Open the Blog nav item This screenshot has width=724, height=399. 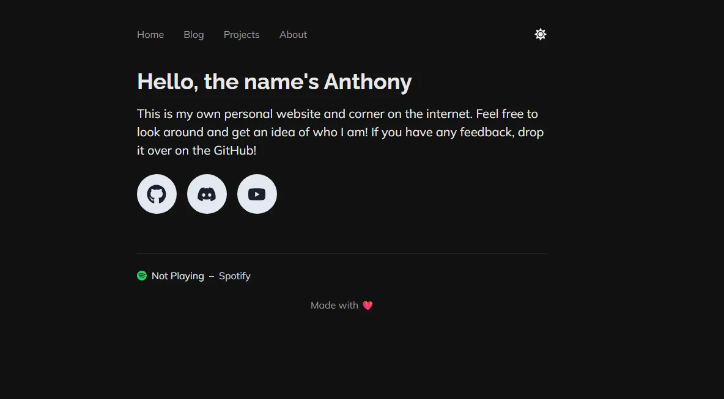pos(193,35)
